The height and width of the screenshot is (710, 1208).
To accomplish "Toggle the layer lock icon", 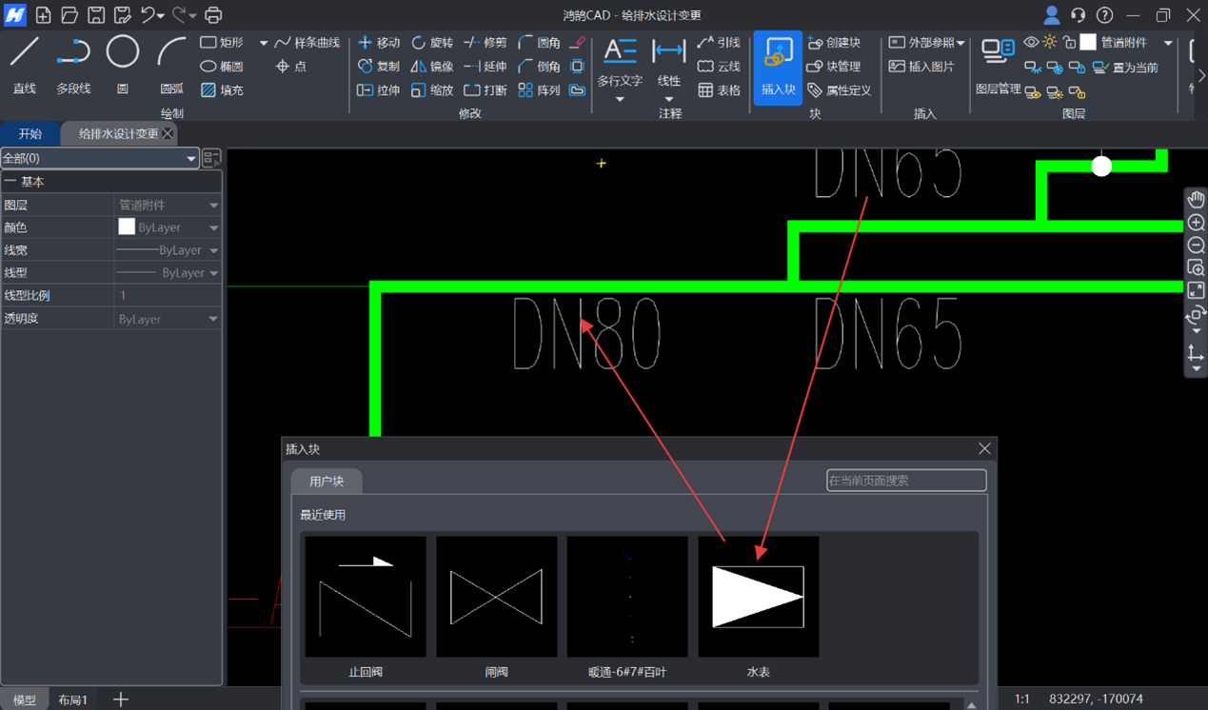I will 1069,43.
